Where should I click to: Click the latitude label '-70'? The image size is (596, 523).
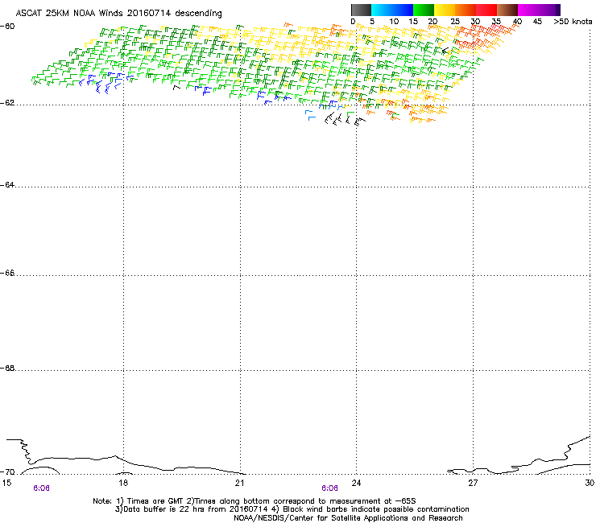point(7,472)
